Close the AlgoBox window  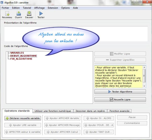click(x=147, y=2)
